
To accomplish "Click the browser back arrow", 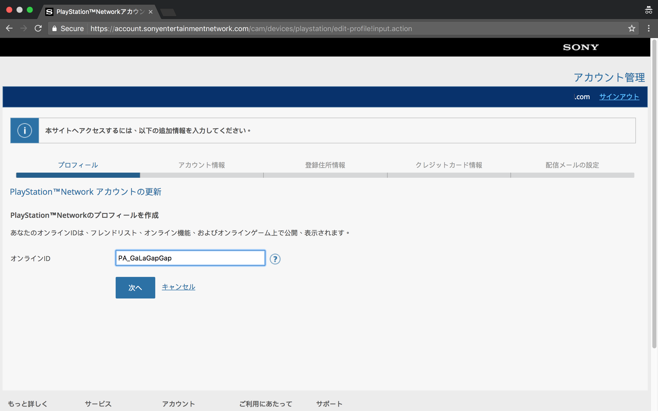I will [9, 28].
